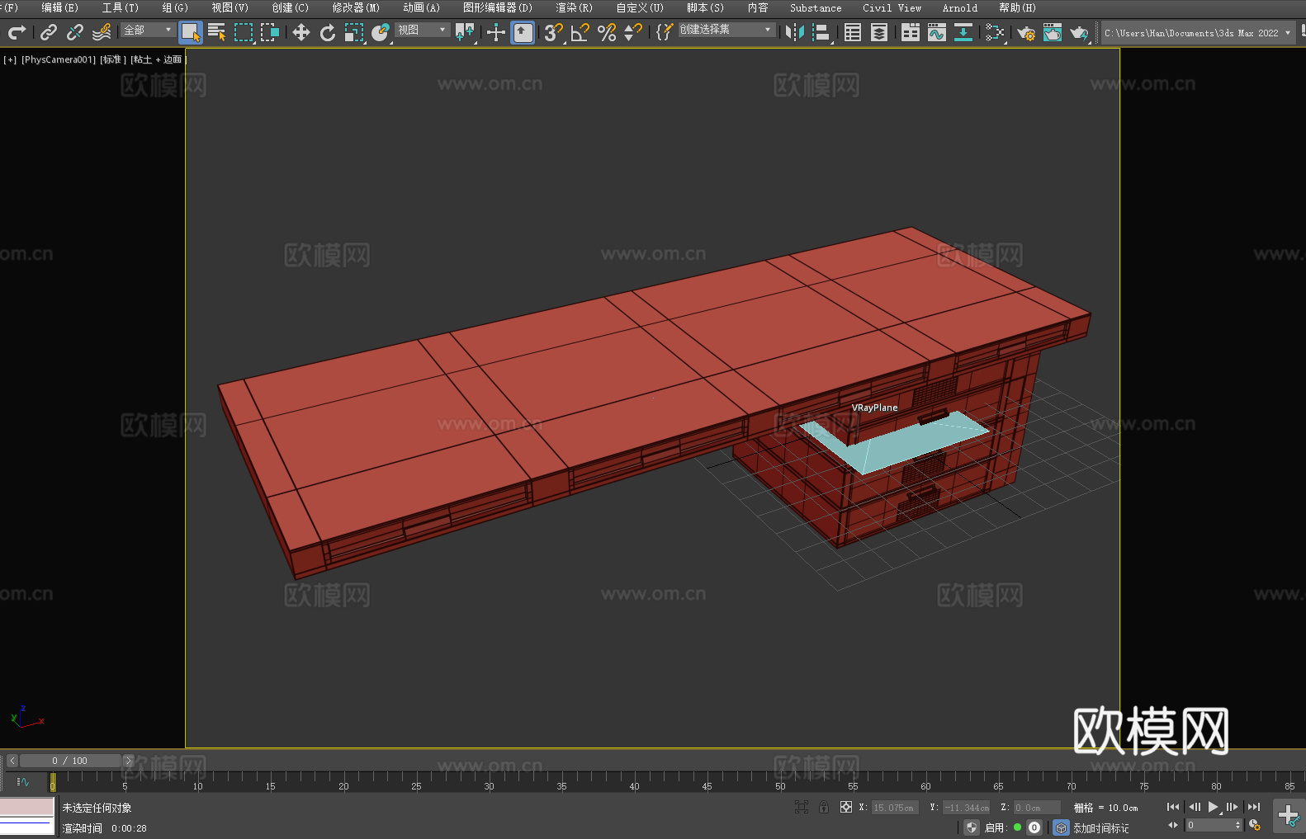Click the Mirror tool icon
1306x839 pixels.
point(795,32)
